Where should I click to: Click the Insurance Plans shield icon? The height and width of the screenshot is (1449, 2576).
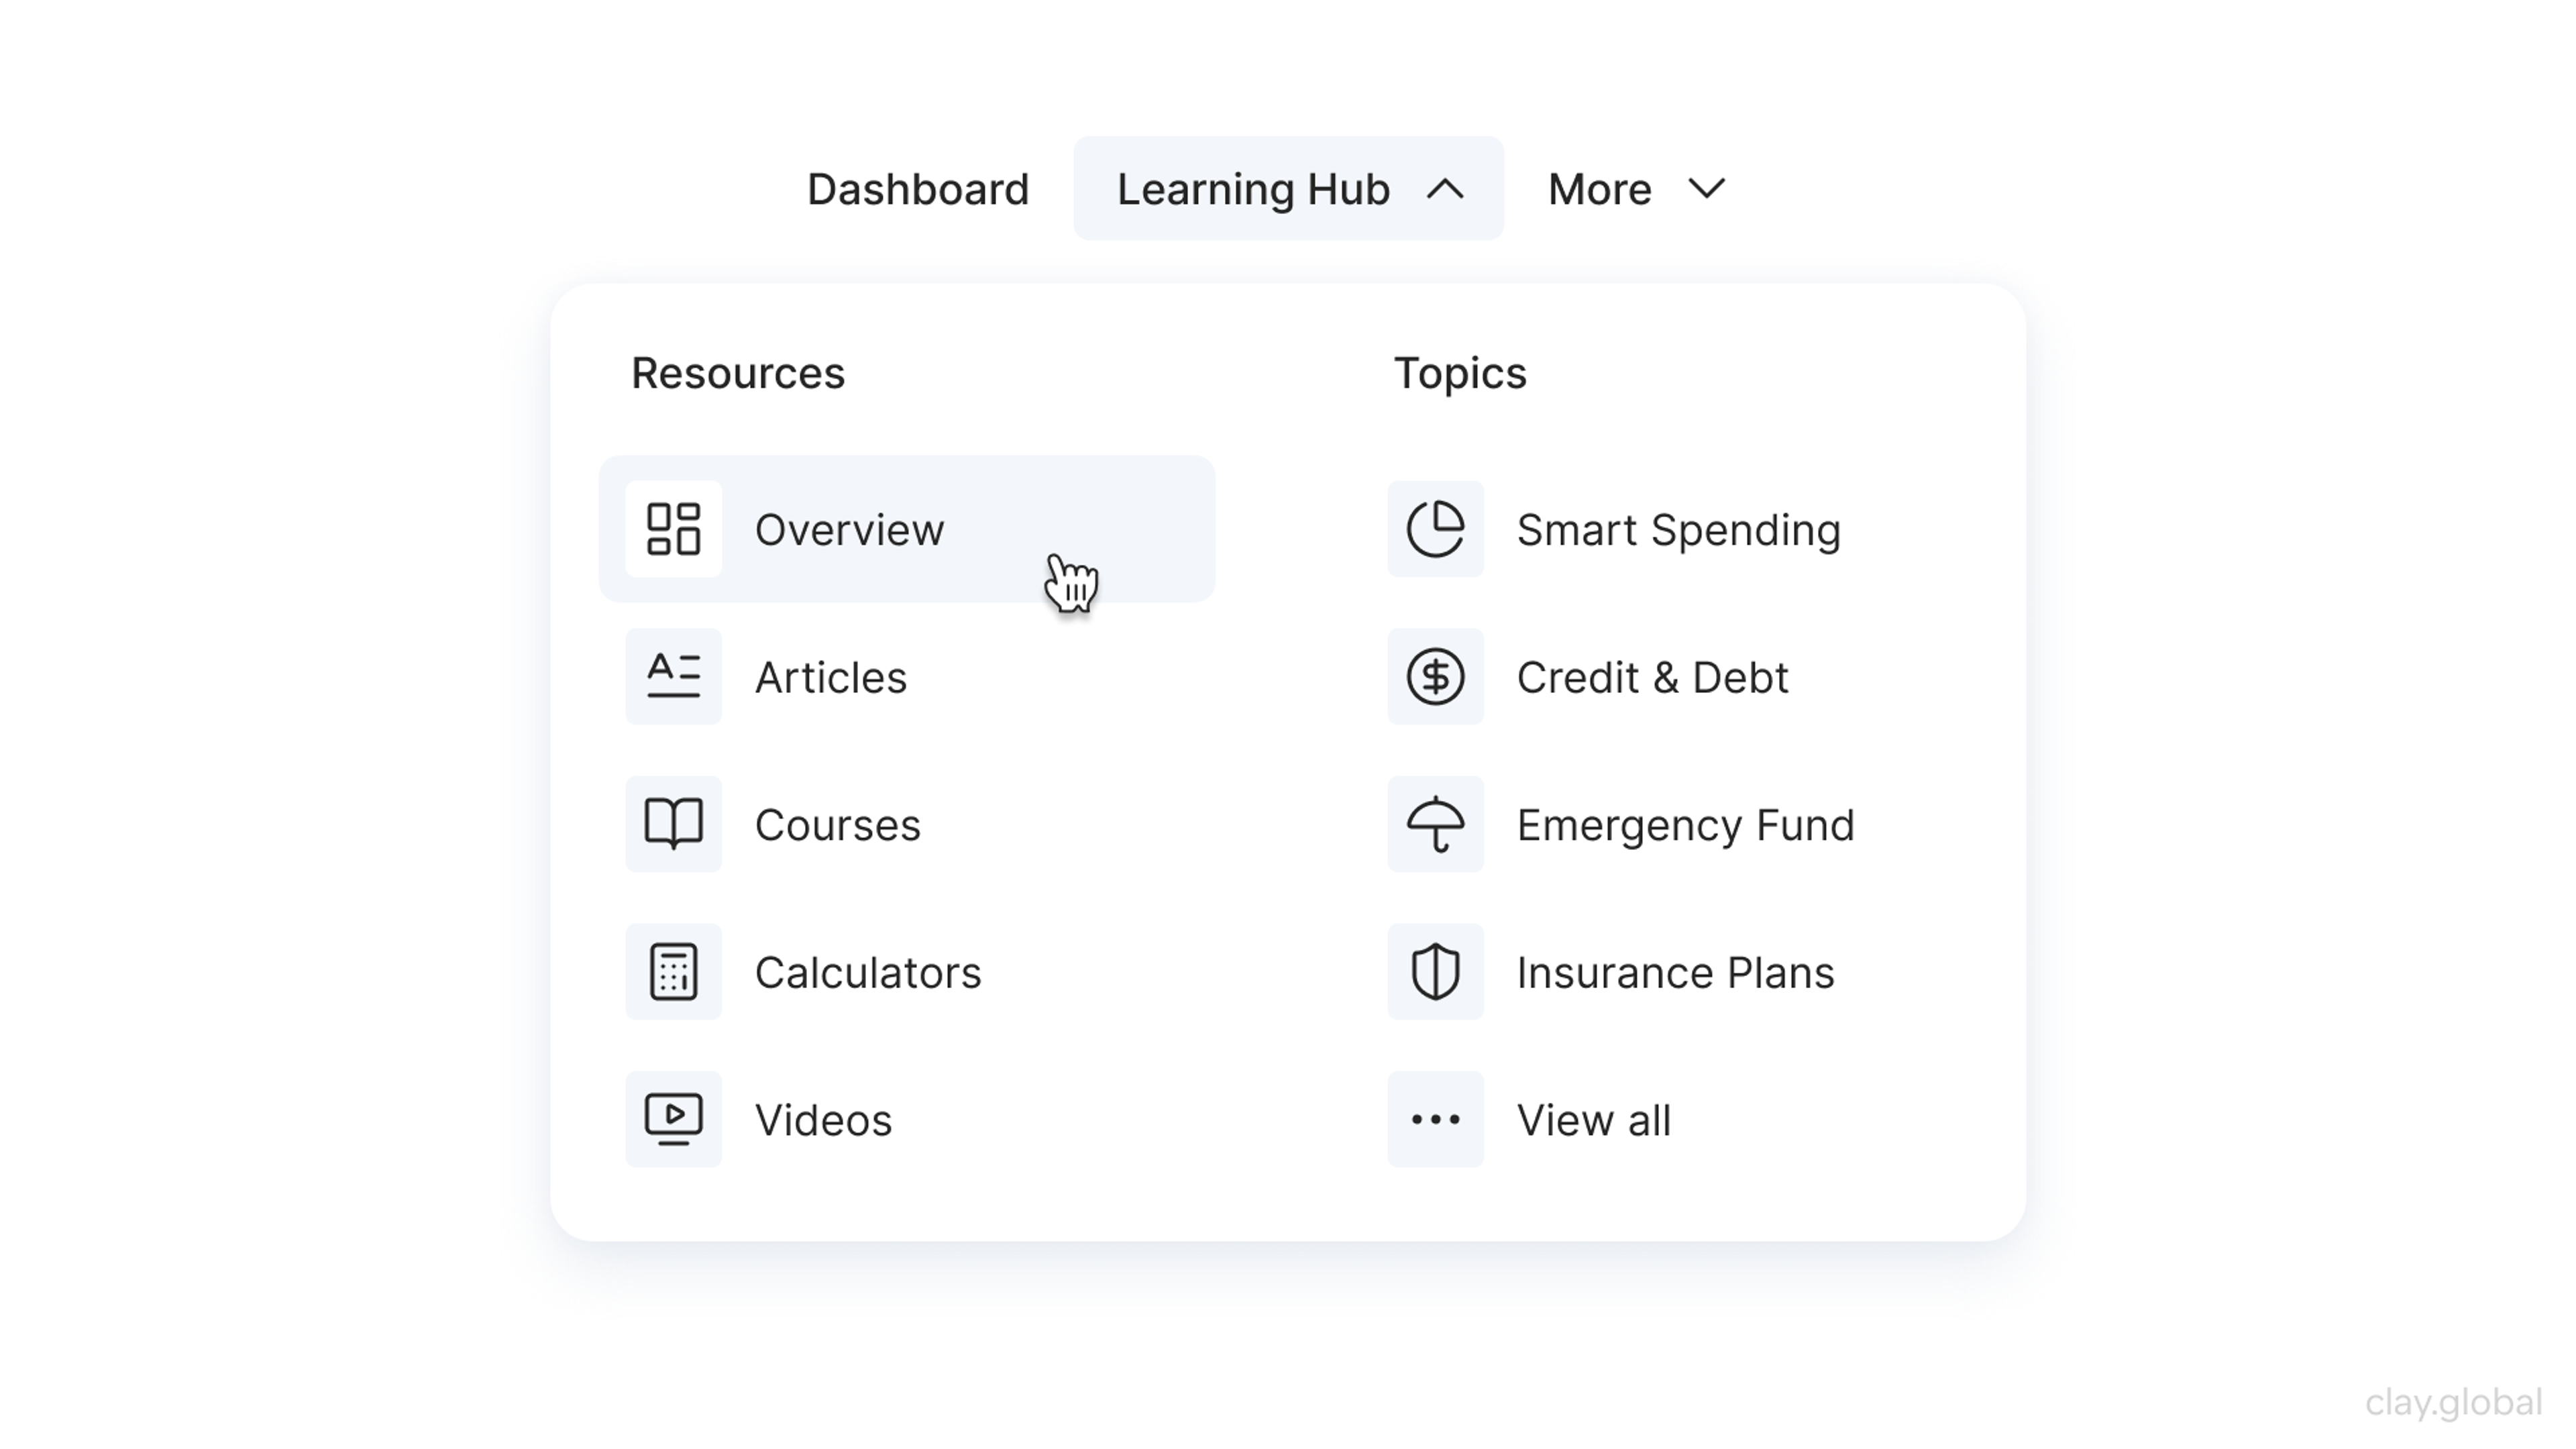1435,971
